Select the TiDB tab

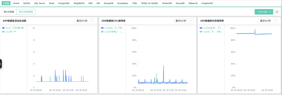(134, 3)
